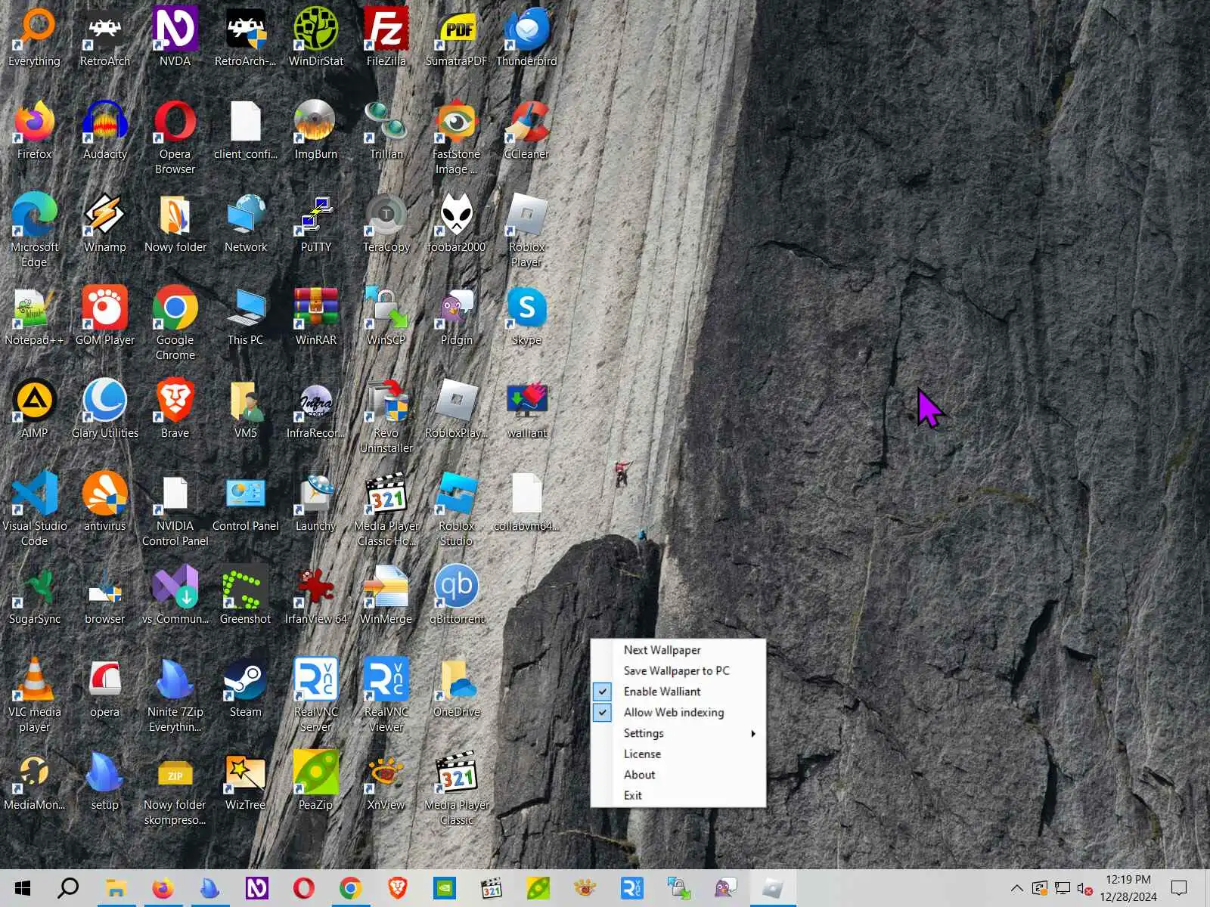Open the notification center
Viewport: 1210px width, 907px height.
[x=1179, y=888]
